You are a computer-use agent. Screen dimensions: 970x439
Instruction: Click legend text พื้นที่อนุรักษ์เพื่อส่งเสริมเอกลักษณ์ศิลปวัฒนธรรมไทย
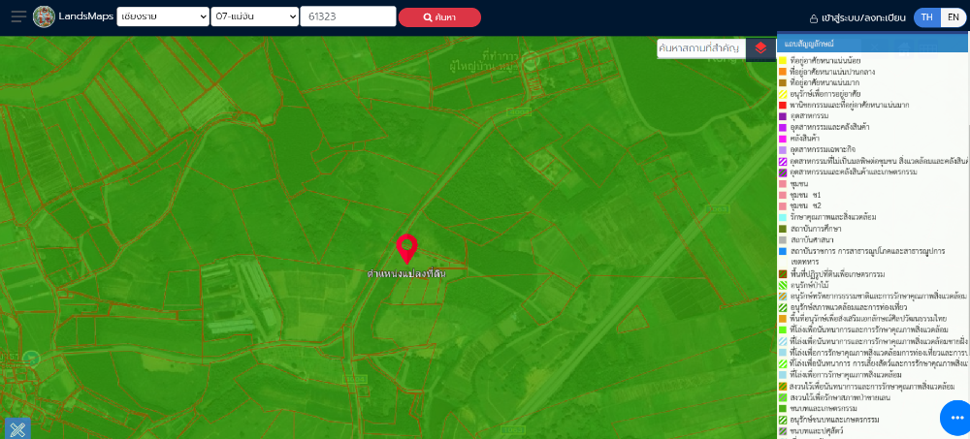[868, 319]
